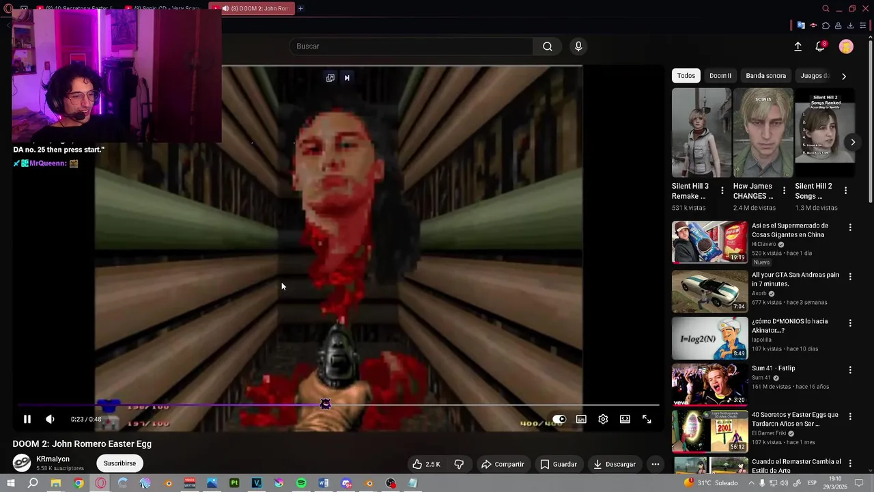The width and height of the screenshot is (874, 492).
Task: Click the Suscribirse button
Action: point(119,463)
